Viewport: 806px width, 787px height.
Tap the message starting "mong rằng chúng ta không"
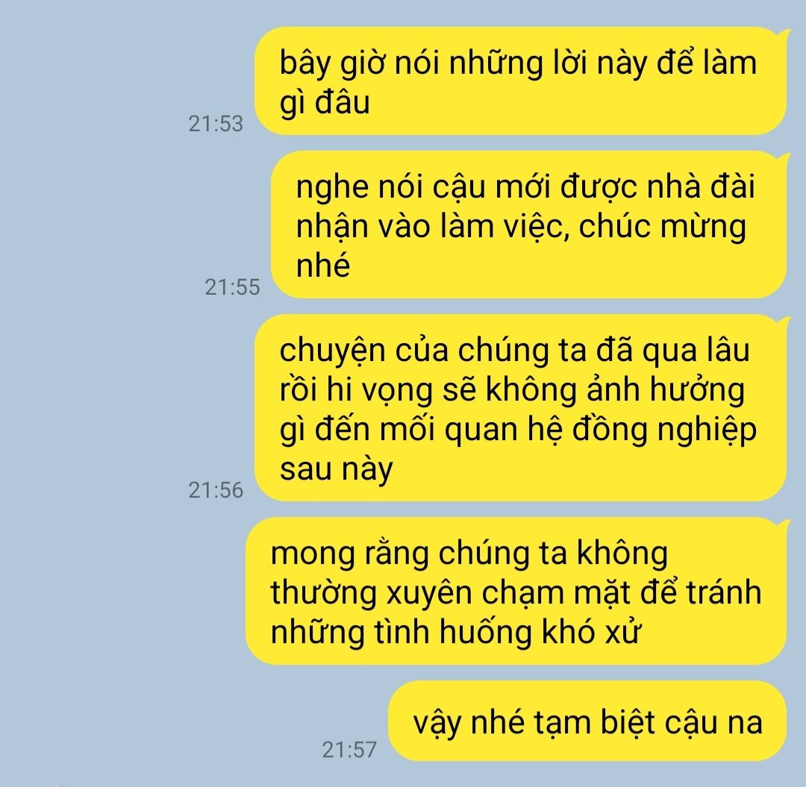tap(516, 592)
